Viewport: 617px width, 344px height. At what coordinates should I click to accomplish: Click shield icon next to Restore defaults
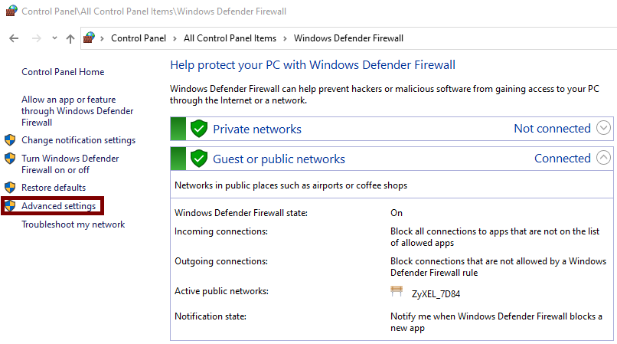[10, 188]
